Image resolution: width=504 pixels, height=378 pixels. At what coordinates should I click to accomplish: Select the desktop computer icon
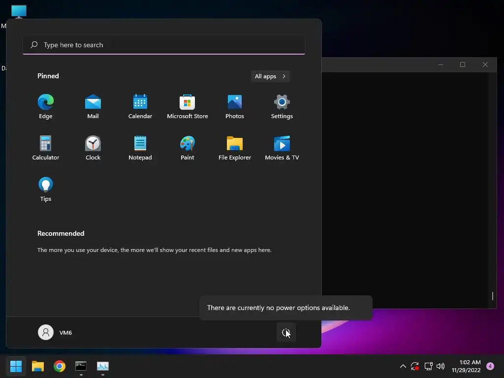(19, 12)
